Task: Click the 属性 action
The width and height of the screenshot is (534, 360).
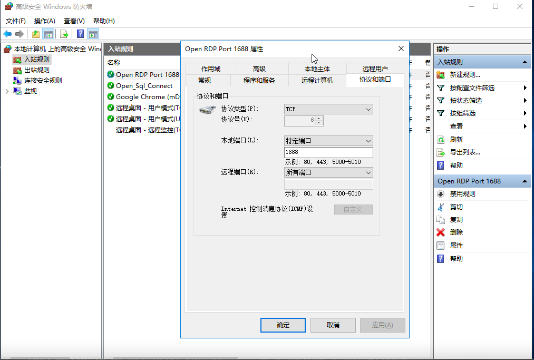Action: (457, 246)
